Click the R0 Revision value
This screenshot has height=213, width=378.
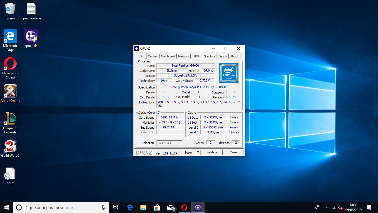pyautogui.click(x=234, y=97)
